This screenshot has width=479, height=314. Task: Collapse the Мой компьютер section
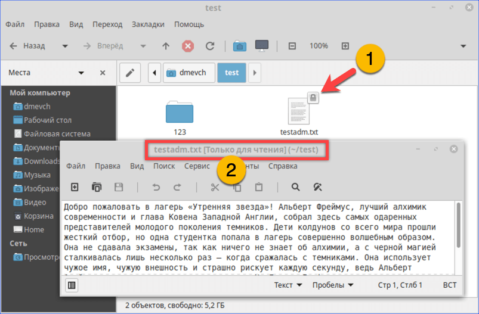[40, 93]
